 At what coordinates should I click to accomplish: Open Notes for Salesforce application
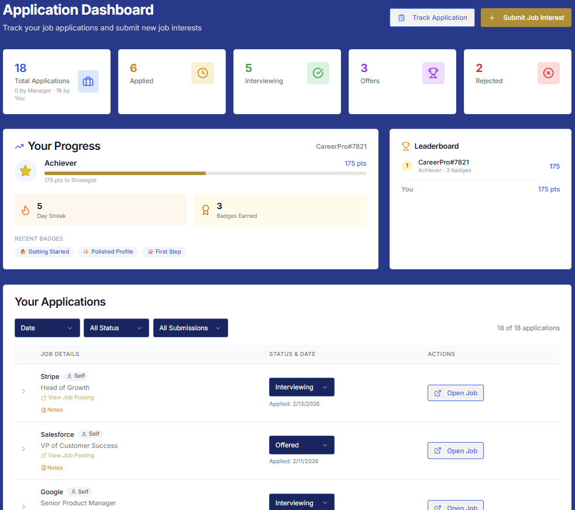[52, 468]
